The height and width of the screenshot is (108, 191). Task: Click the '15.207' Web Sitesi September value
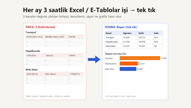click(145, 46)
